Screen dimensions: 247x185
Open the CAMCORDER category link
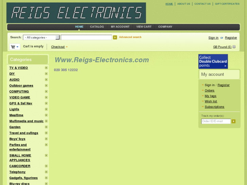20,166
